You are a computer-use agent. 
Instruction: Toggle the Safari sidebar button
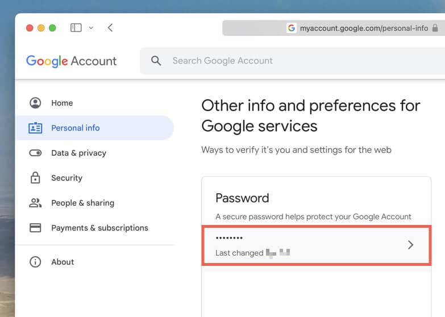coord(76,28)
